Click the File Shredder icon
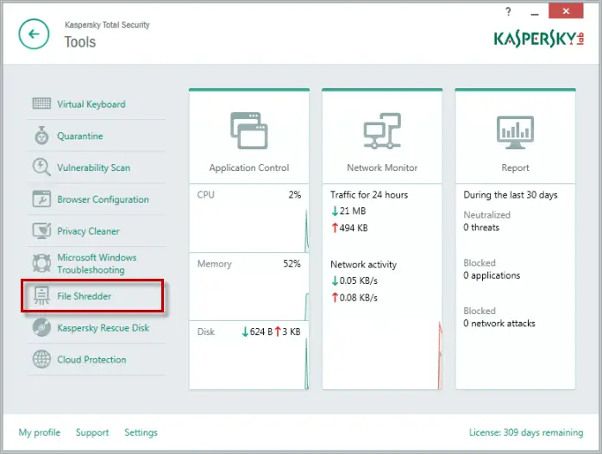 (x=41, y=295)
